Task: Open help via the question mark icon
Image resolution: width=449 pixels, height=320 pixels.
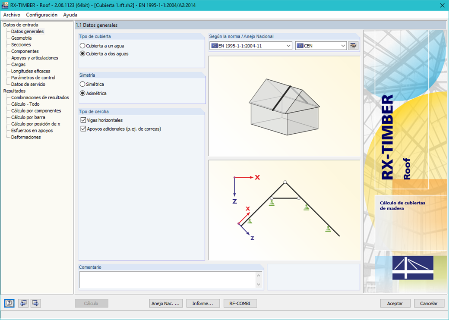Action: pyautogui.click(x=9, y=303)
